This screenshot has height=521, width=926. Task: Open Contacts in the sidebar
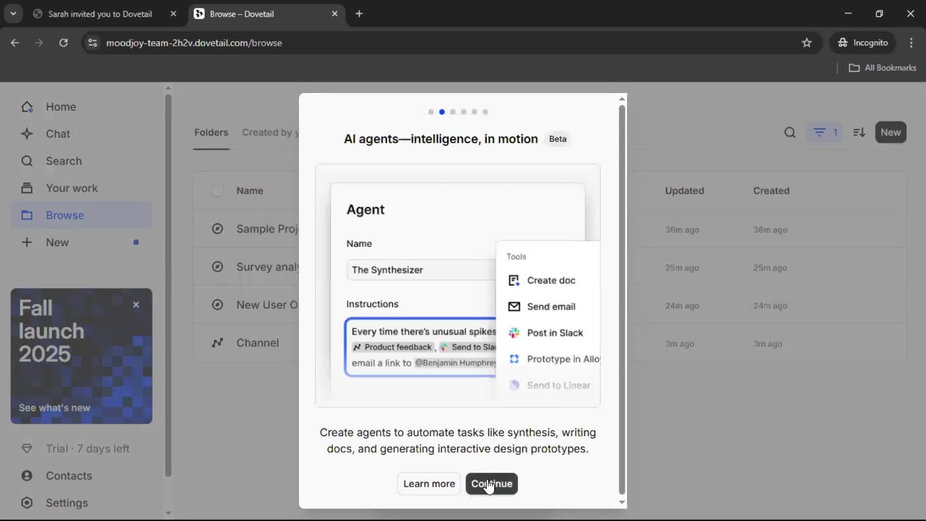pos(68,476)
